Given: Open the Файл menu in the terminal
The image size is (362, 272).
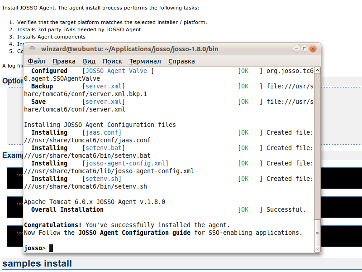Looking at the screenshot, I should 36,61.
